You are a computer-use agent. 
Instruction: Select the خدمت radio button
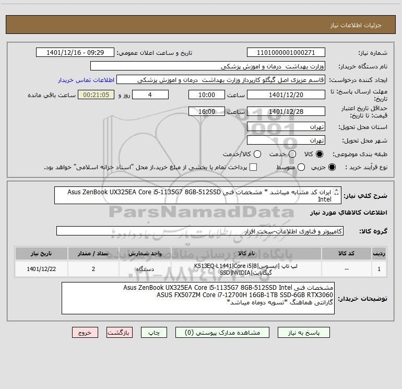coord(292,154)
